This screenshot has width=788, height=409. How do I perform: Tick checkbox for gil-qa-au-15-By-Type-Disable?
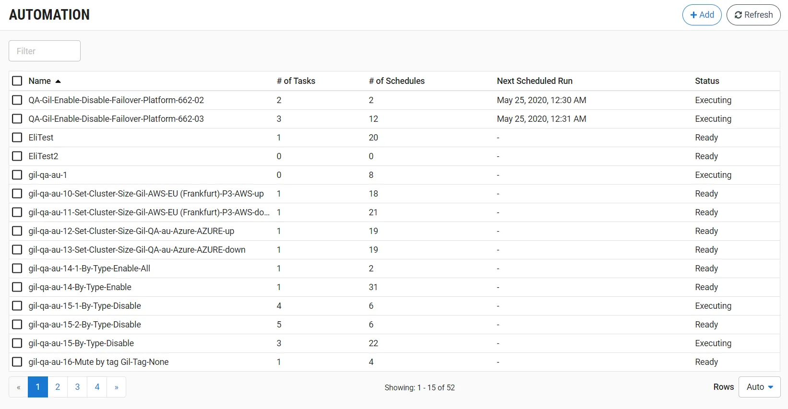[17, 343]
